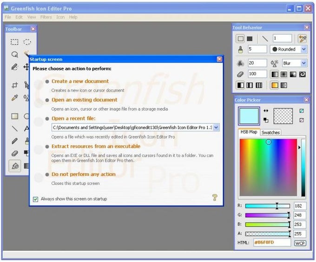
Task: Click Do not perform any action
Action: [x=84, y=174]
